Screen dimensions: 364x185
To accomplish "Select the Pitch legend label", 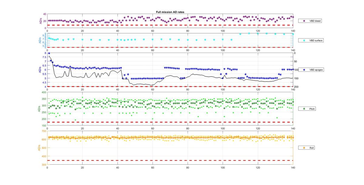I will (312, 108).
